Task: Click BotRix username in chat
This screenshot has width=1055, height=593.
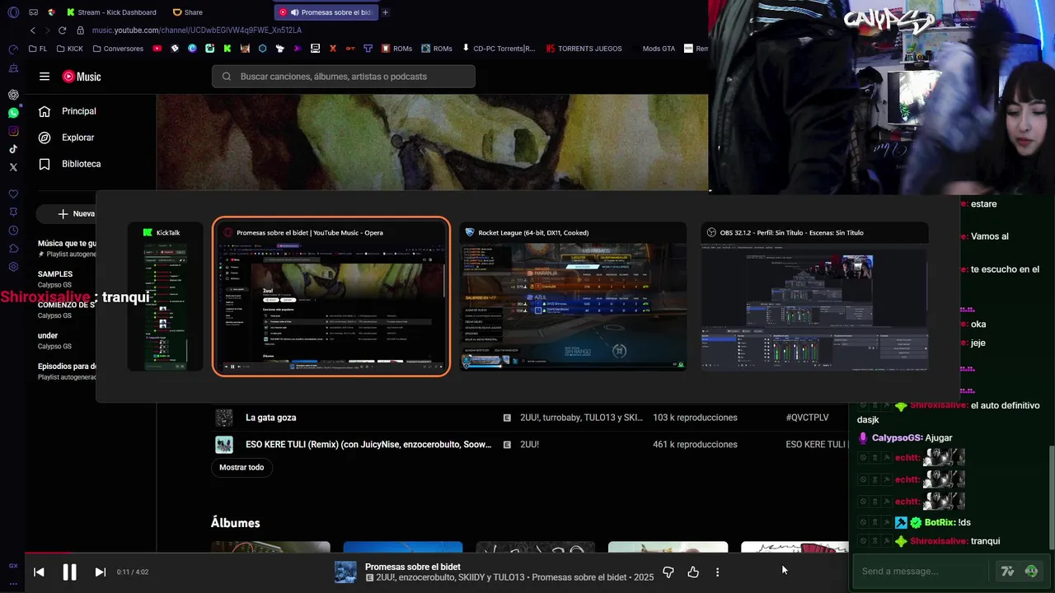Action: [x=940, y=523]
